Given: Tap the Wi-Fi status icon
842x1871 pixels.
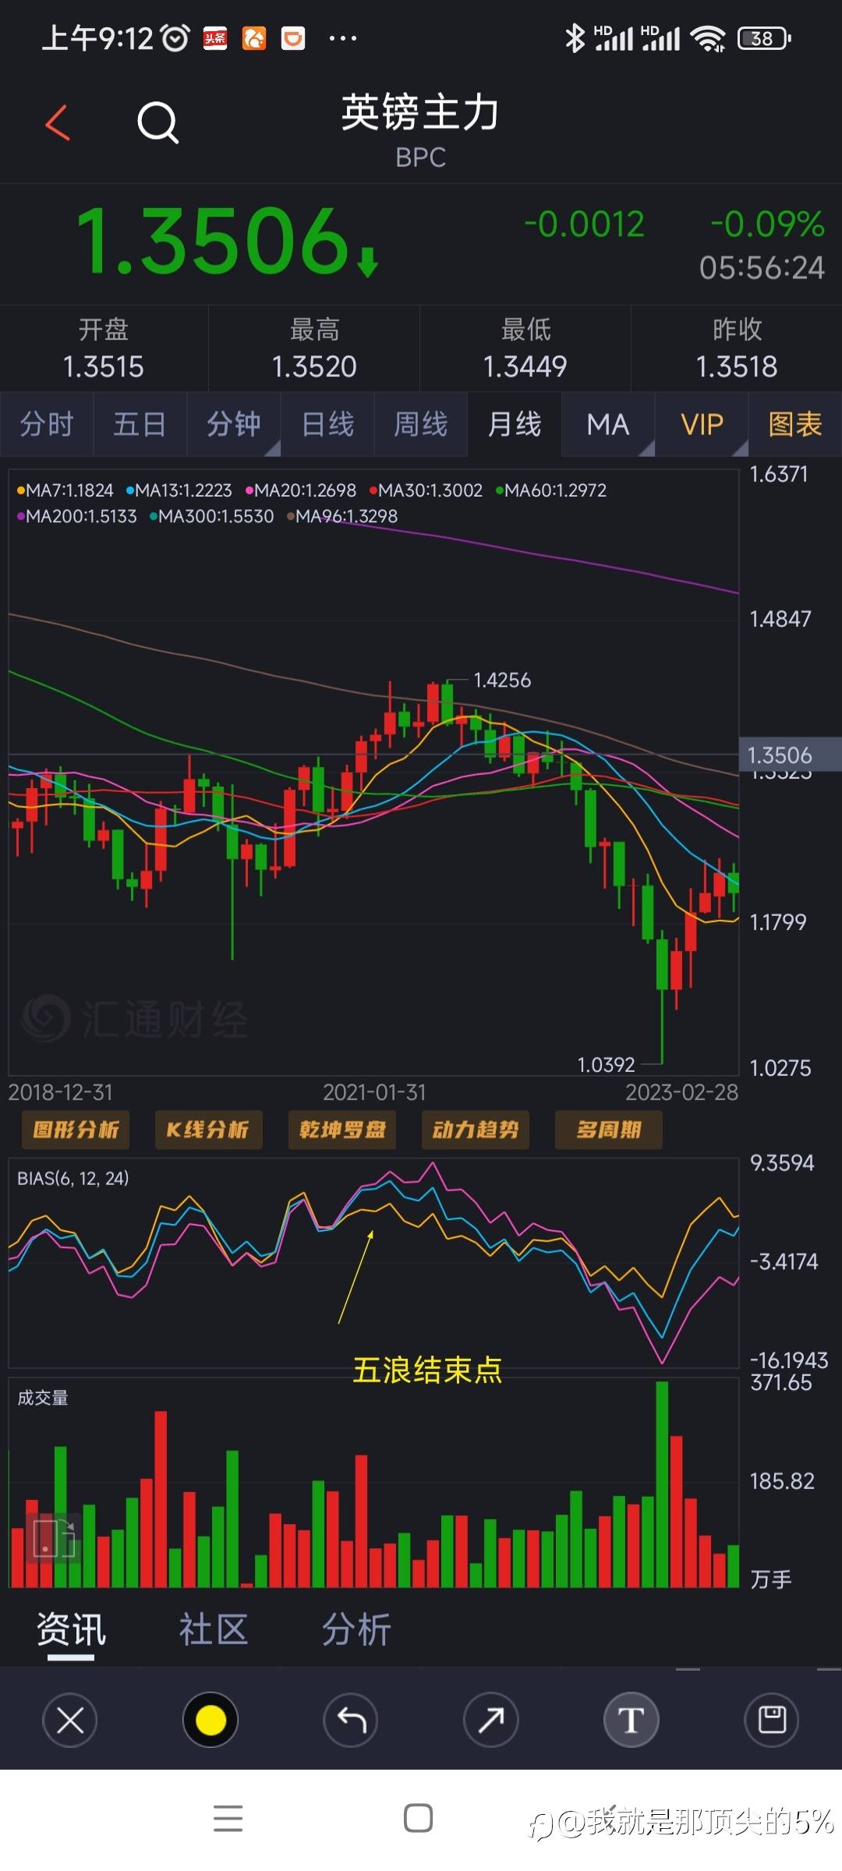Looking at the screenshot, I should pos(709,37).
